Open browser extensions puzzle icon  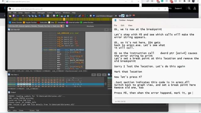[x=184, y=1]
